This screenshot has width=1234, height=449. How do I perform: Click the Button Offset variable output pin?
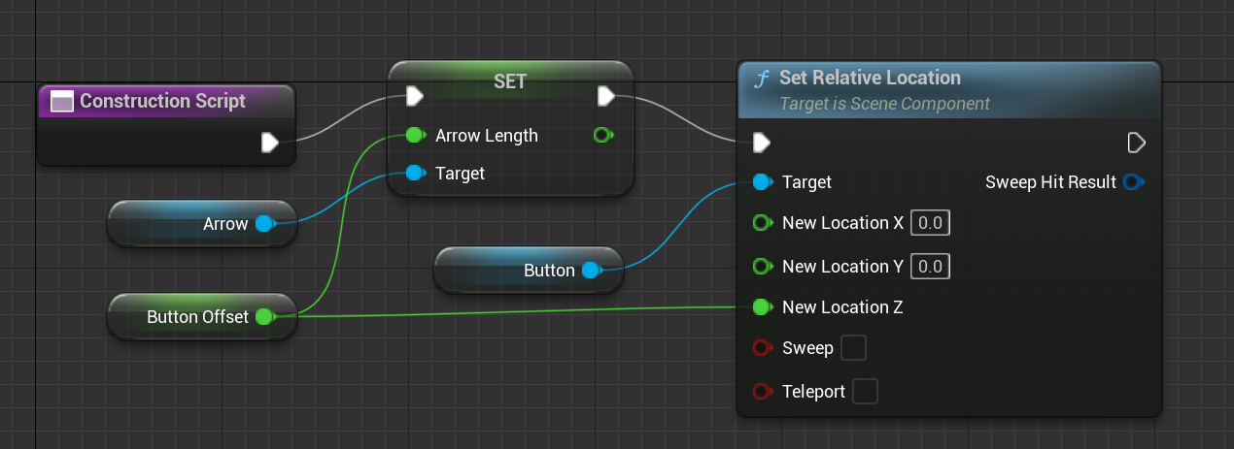click(x=264, y=317)
